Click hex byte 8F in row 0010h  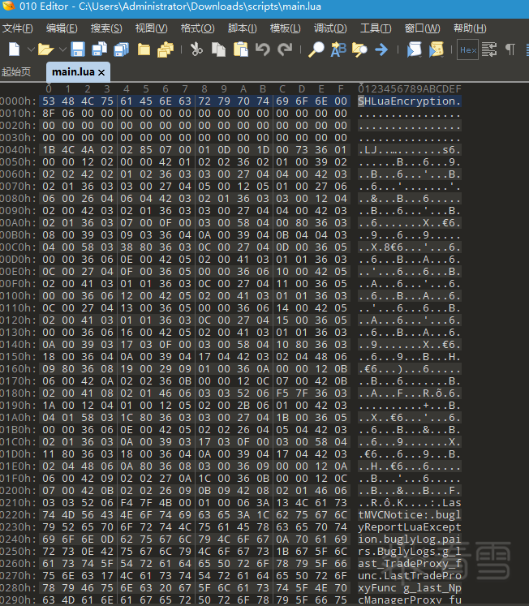pyautogui.click(x=49, y=114)
